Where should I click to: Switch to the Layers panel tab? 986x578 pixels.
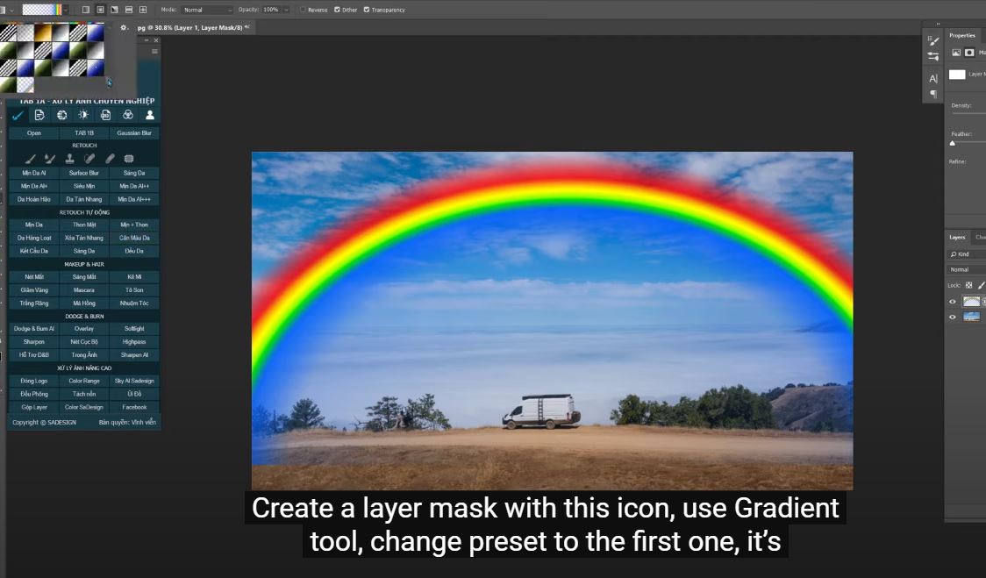point(957,237)
